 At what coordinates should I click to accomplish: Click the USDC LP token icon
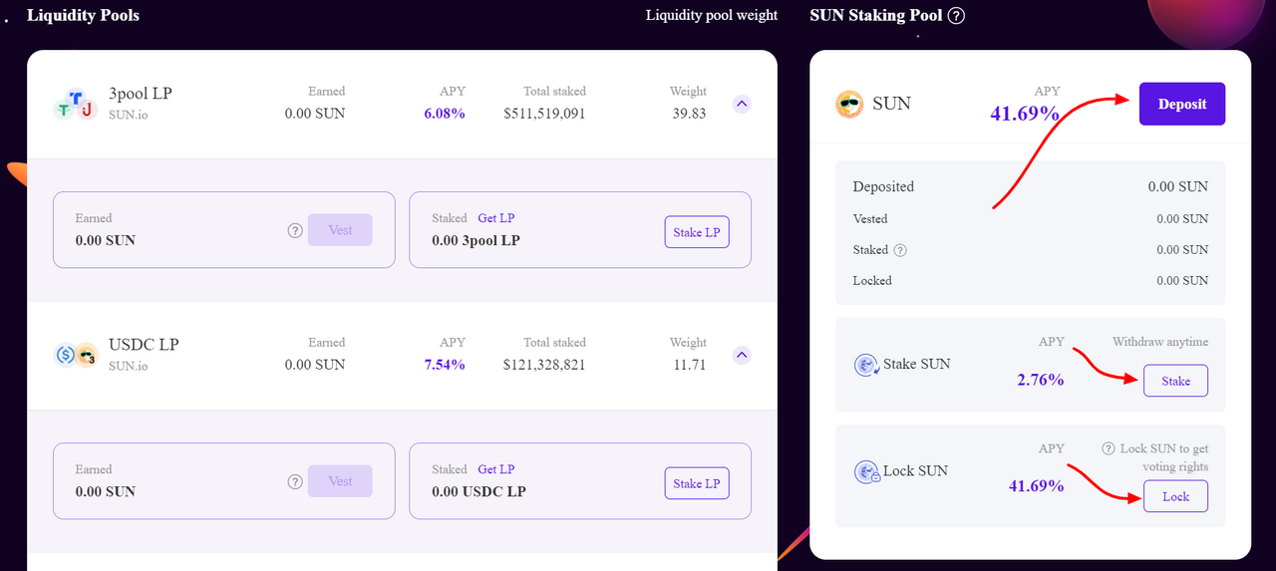coord(76,355)
